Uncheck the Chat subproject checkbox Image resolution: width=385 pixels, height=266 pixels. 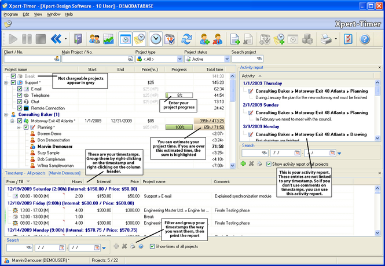(20, 102)
